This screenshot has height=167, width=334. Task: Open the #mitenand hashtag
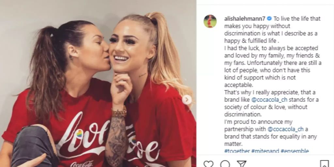[265, 151]
